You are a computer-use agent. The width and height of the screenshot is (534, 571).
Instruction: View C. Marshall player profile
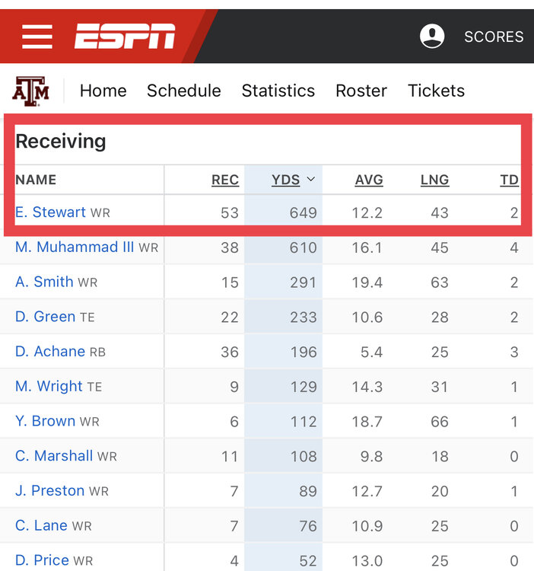(x=54, y=456)
